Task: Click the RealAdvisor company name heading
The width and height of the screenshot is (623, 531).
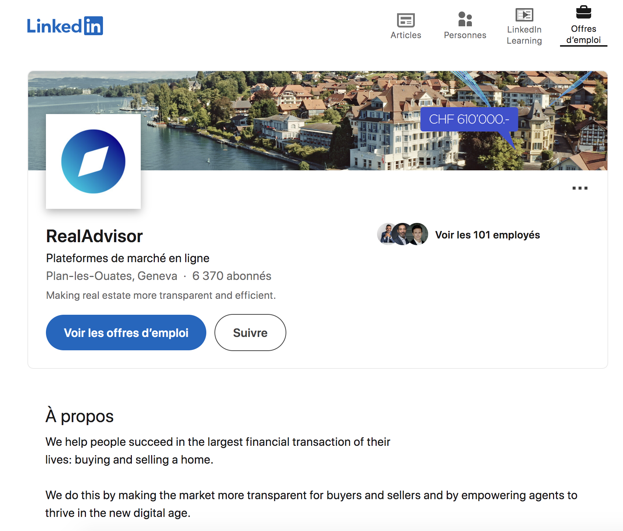Action: 94,236
